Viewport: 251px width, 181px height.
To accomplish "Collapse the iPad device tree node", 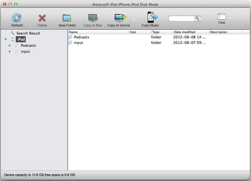I will [x=6, y=39].
